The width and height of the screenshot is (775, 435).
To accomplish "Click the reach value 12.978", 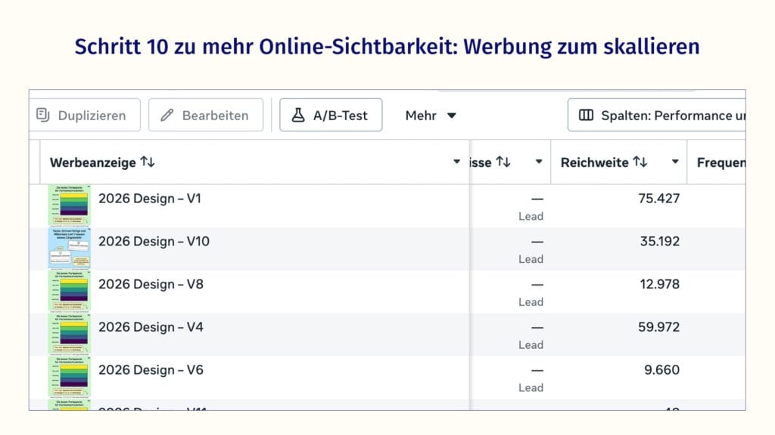I will 660,284.
